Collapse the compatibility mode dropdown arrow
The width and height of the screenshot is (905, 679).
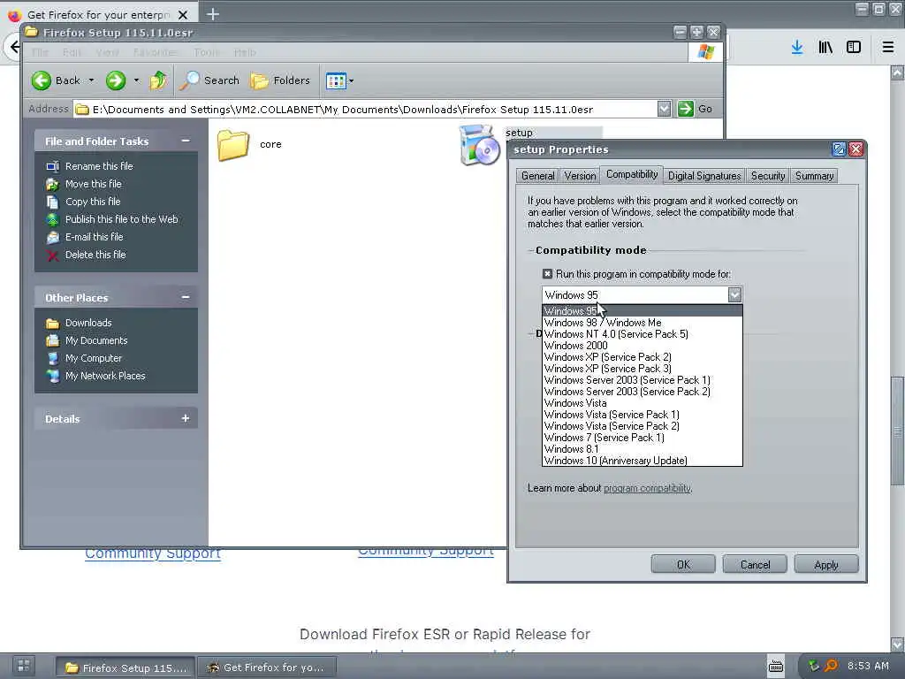click(734, 295)
